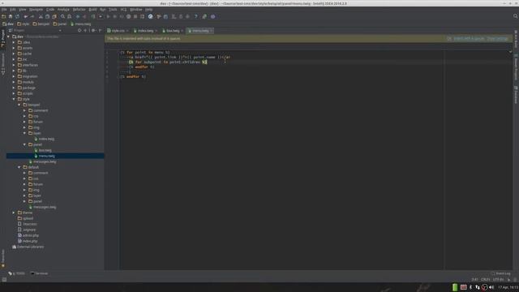Expand the theme folder arrow

[14, 213]
